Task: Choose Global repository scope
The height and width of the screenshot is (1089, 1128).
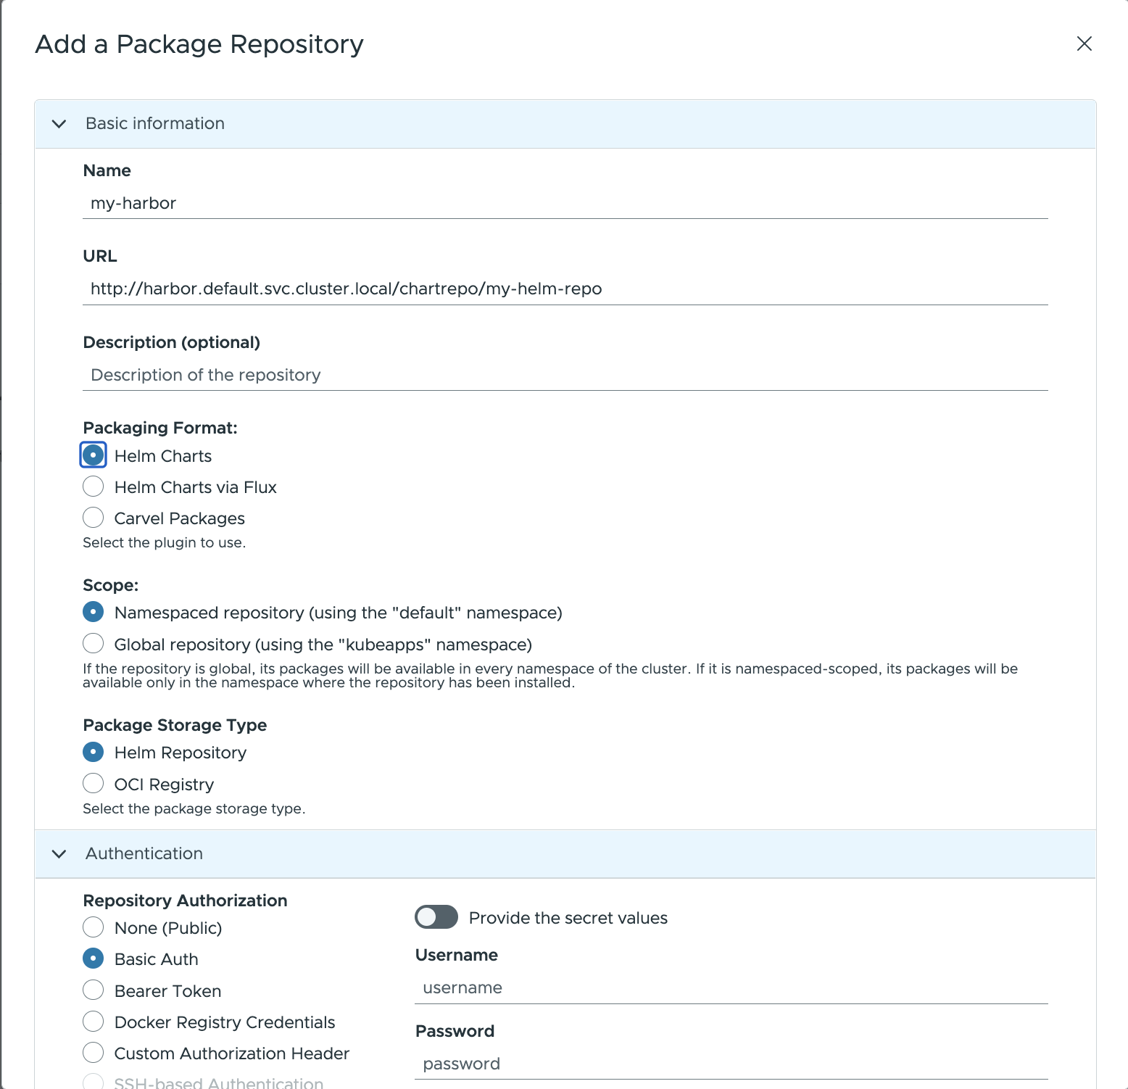Action: 93,643
